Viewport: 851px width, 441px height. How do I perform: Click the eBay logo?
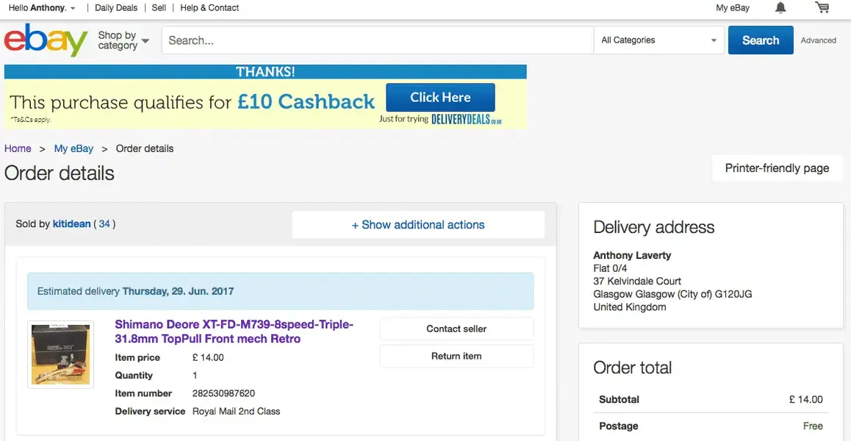(x=46, y=40)
